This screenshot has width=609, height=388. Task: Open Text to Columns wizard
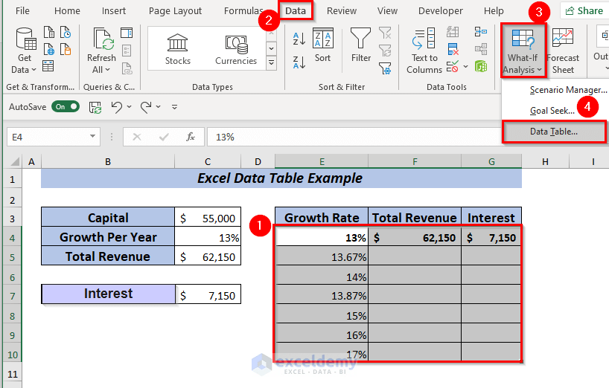424,51
